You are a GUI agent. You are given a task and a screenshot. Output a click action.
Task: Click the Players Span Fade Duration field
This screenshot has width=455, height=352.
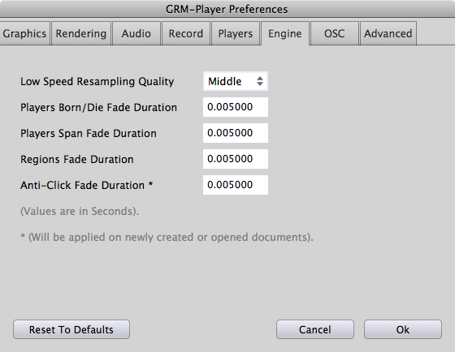click(236, 133)
